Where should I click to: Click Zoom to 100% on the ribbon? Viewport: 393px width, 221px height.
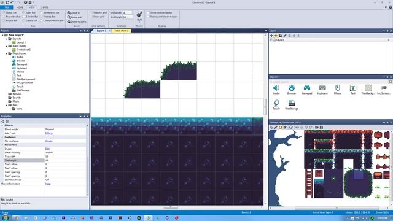76,21
